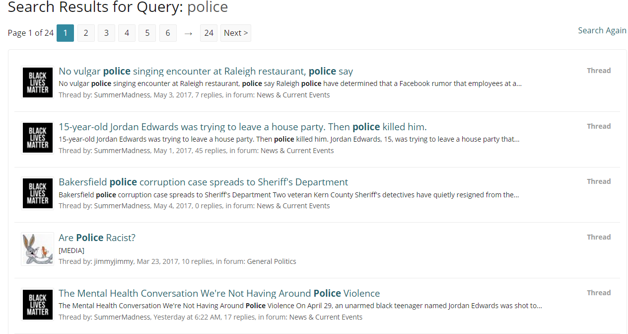
Task: Open the Are Police Racist? thread
Action: (97, 238)
